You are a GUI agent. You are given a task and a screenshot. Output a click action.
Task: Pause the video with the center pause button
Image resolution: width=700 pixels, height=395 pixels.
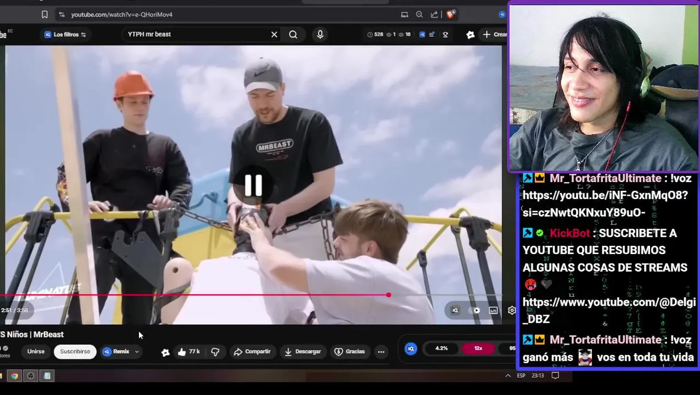(x=253, y=185)
